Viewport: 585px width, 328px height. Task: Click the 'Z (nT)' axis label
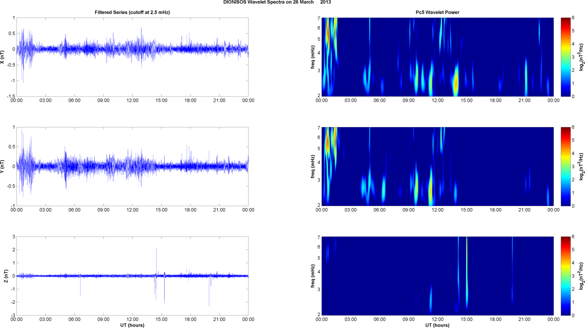6,276
